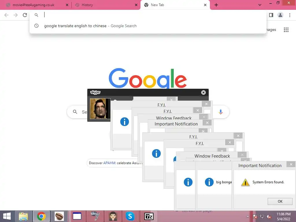The height and width of the screenshot is (222, 296).
Task: Switch to Chrome on taskbar
Action: tap(41, 216)
